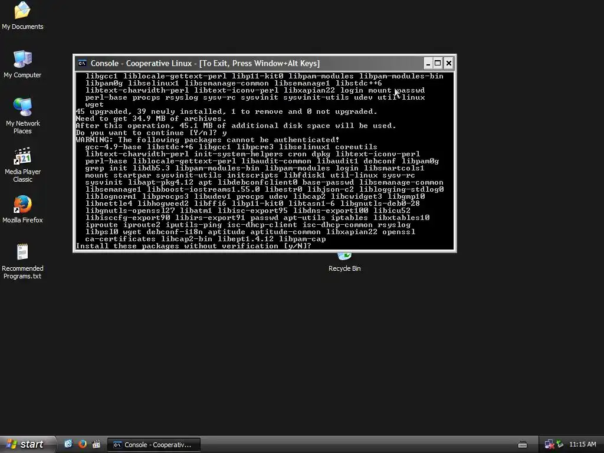Click the 'WARNING: The following packages cannot be authenticated!' line
604x453 pixels.
click(208, 140)
